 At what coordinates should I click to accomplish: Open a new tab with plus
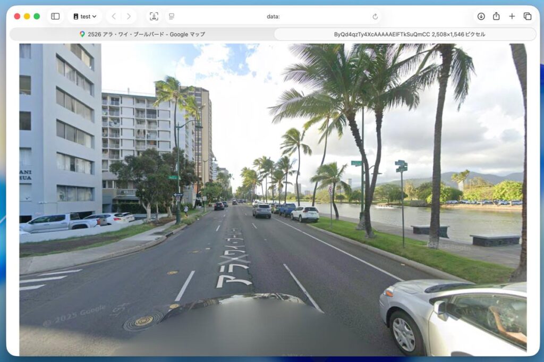pos(512,16)
